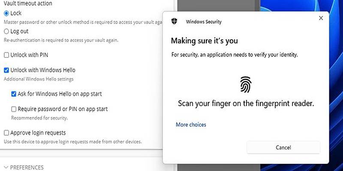Click the Log out label text
Screen dimensions: 343x171
click(19, 31)
